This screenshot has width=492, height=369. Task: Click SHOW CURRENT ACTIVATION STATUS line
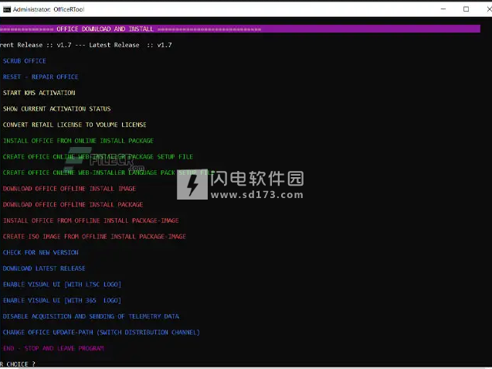click(57, 109)
